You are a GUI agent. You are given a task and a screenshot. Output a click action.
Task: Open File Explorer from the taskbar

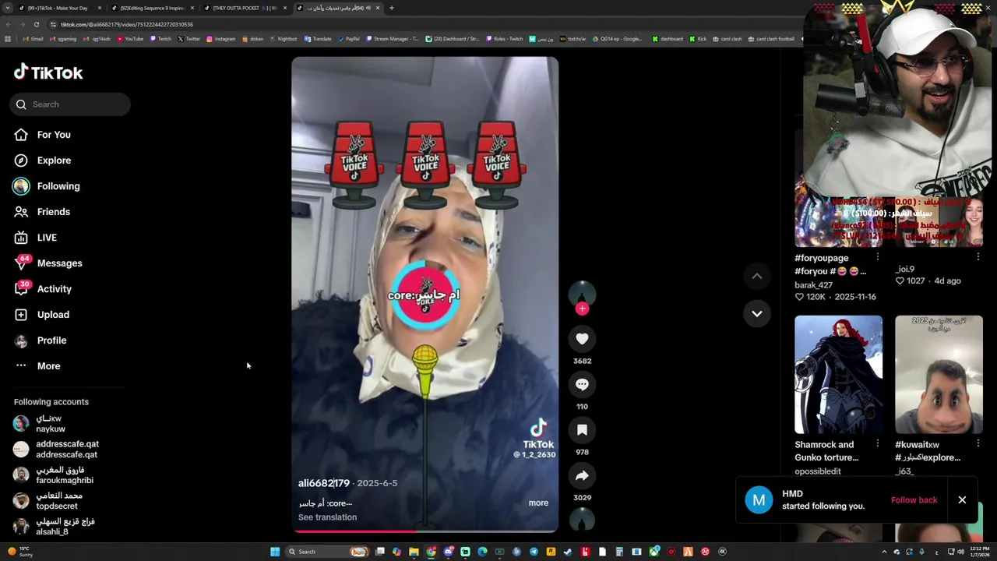(414, 552)
